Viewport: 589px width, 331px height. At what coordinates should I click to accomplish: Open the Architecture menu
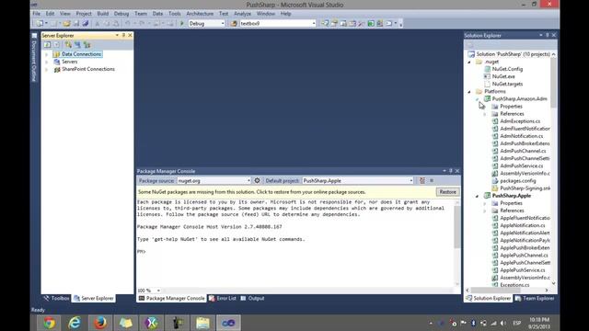200,14
